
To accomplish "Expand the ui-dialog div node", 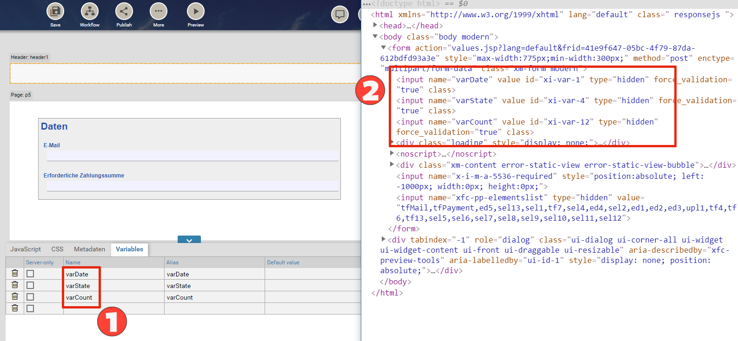I will tap(383, 239).
